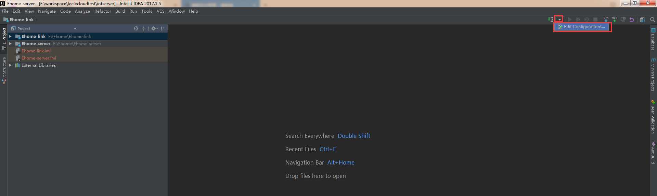The image size is (657, 196).
Task: Open the Edit menu
Action: click(16, 11)
